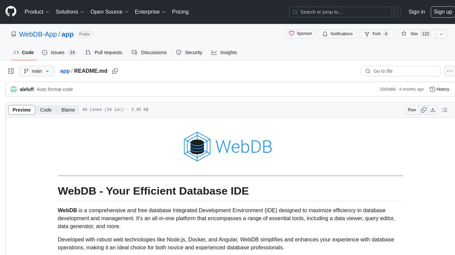Download the raw README file
The width and height of the screenshot is (455, 255).
pyautogui.click(x=433, y=110)
